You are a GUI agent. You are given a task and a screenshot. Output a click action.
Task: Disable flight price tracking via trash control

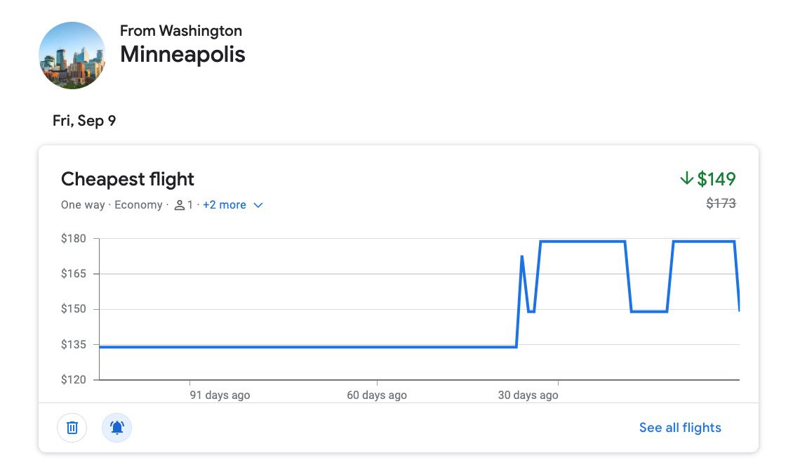(71, 427)
